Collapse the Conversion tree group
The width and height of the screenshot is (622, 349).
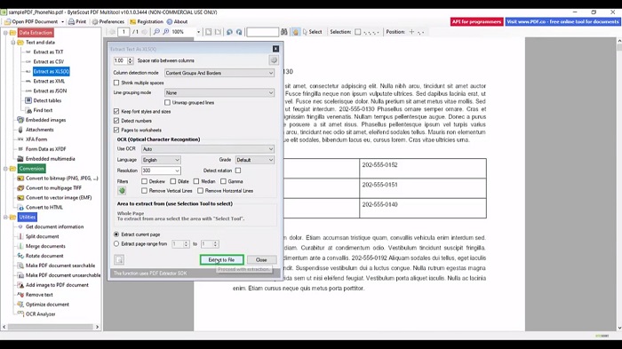coord(6,169)
